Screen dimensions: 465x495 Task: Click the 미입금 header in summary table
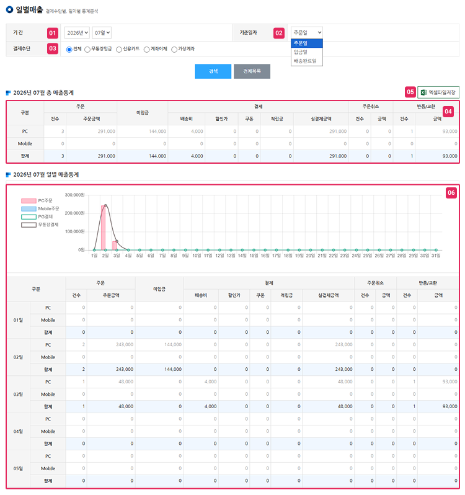(143, 113)
